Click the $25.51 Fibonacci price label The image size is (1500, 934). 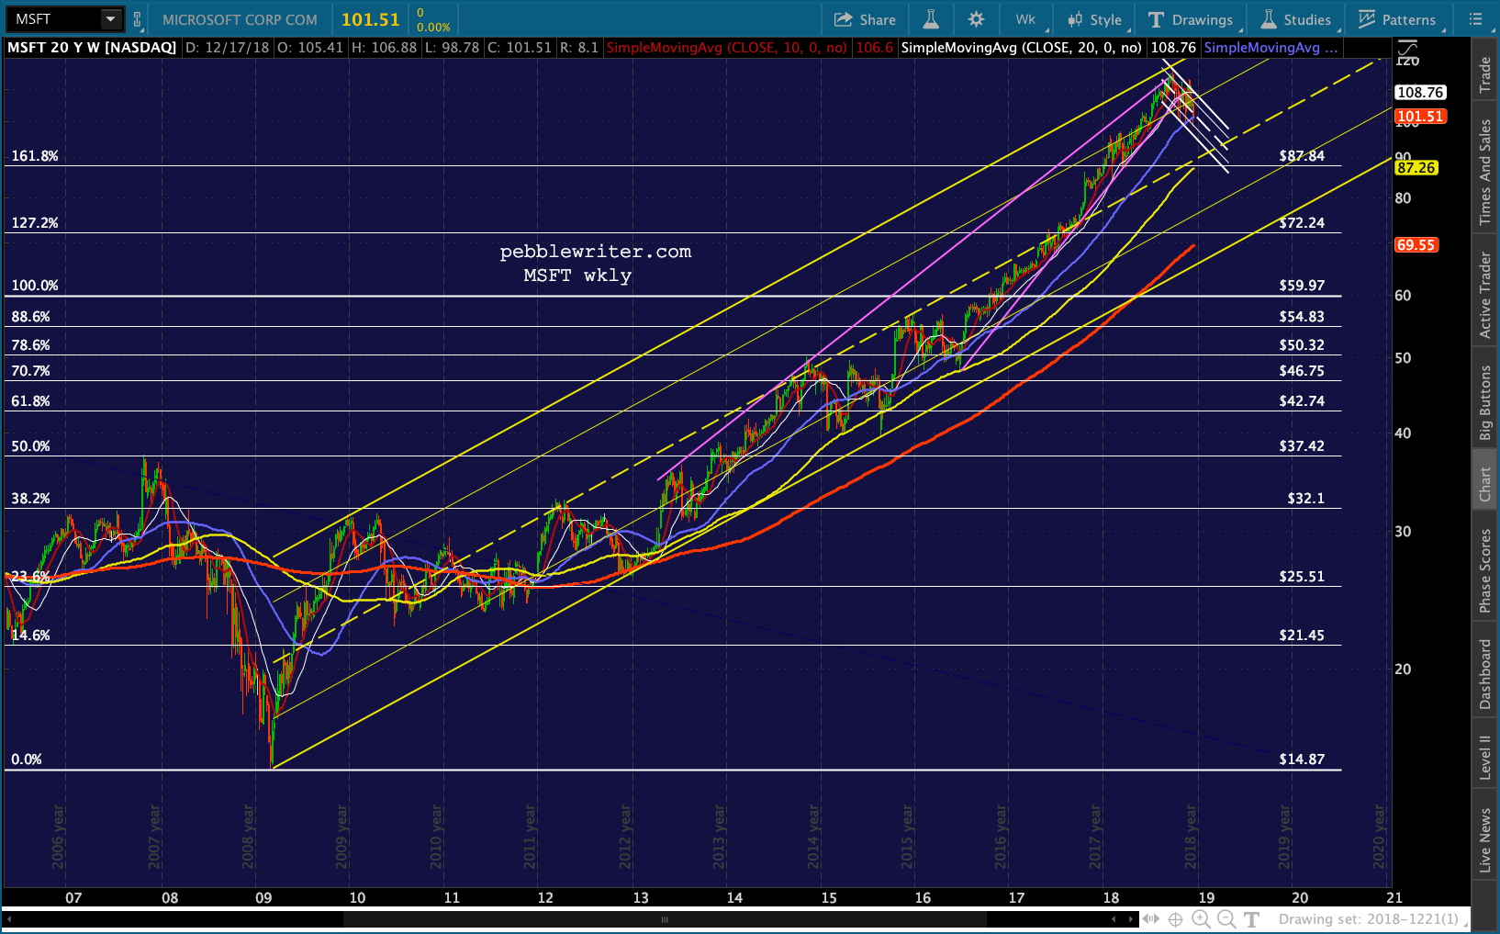pyautogui.click(x=1302, y=577)
